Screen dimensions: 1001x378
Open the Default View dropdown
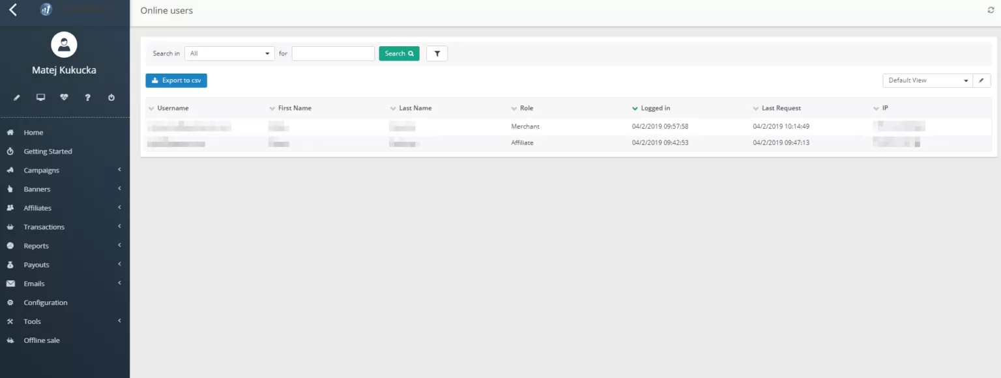[927, 79]
